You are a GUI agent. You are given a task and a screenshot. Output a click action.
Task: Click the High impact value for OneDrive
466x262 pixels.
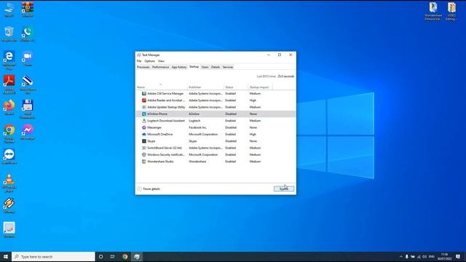pos(253,134)
